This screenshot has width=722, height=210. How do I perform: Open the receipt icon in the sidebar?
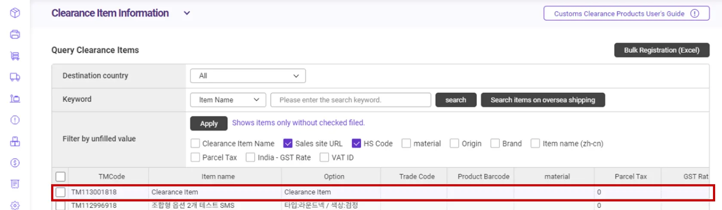(15, 184)
